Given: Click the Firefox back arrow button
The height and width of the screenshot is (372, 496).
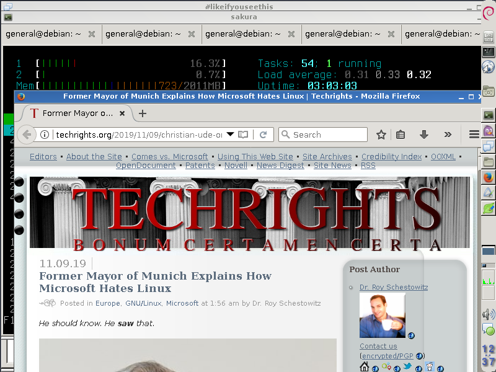Looking at the screenshot, I should pos(27,135).
